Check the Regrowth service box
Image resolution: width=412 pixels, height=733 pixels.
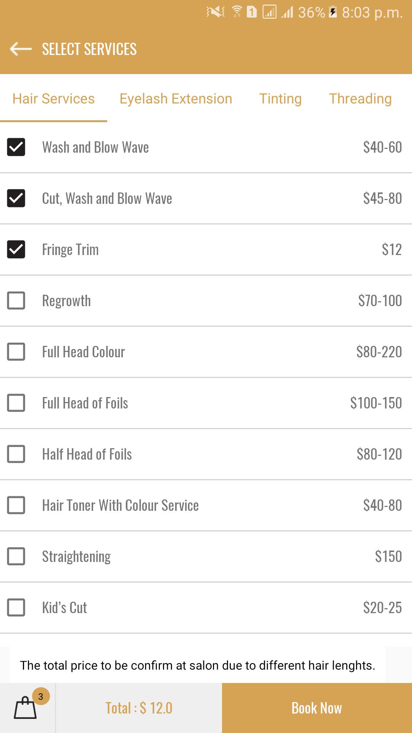16,301
